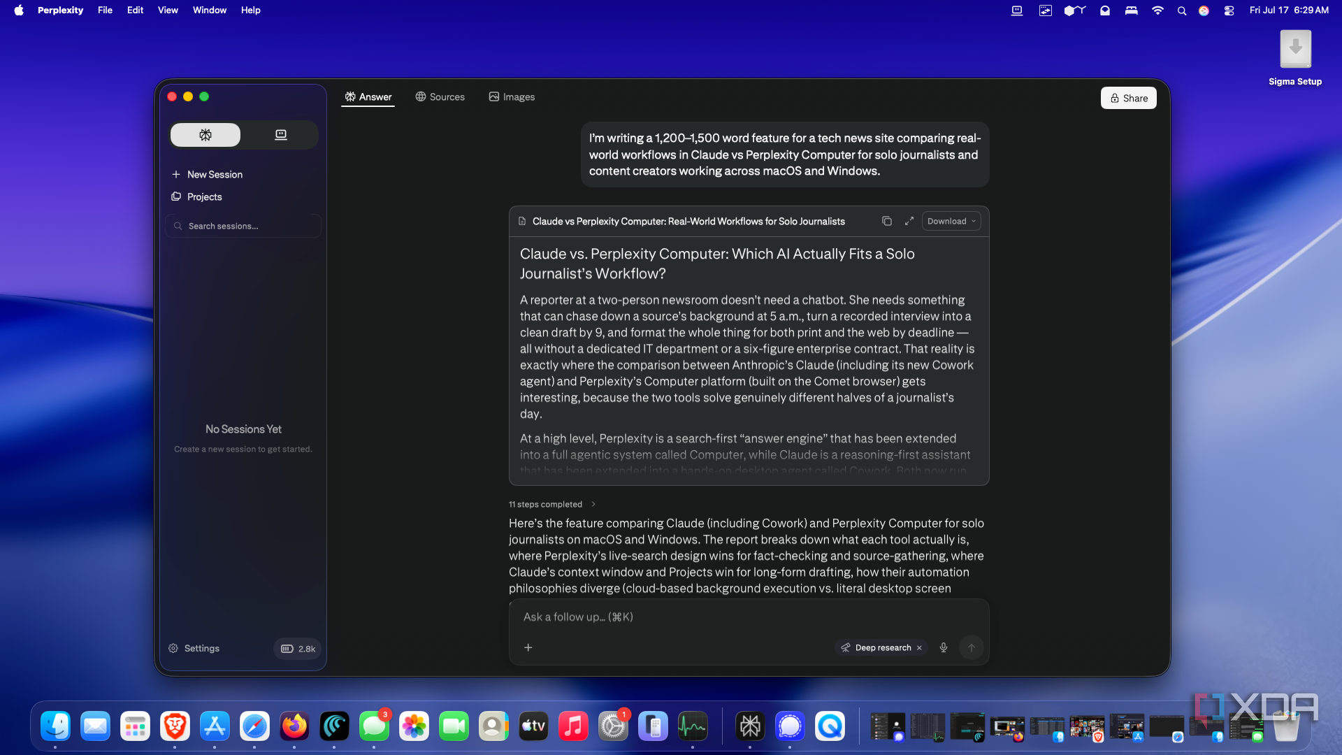
Task: Open Launchpad from the dock
Action: tap(135, 726)
